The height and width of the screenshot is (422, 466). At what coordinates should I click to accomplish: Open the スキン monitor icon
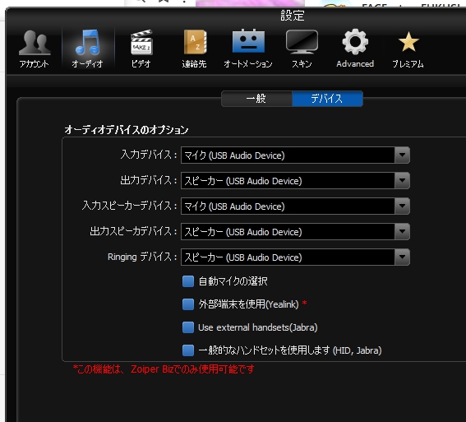[302, 42]
